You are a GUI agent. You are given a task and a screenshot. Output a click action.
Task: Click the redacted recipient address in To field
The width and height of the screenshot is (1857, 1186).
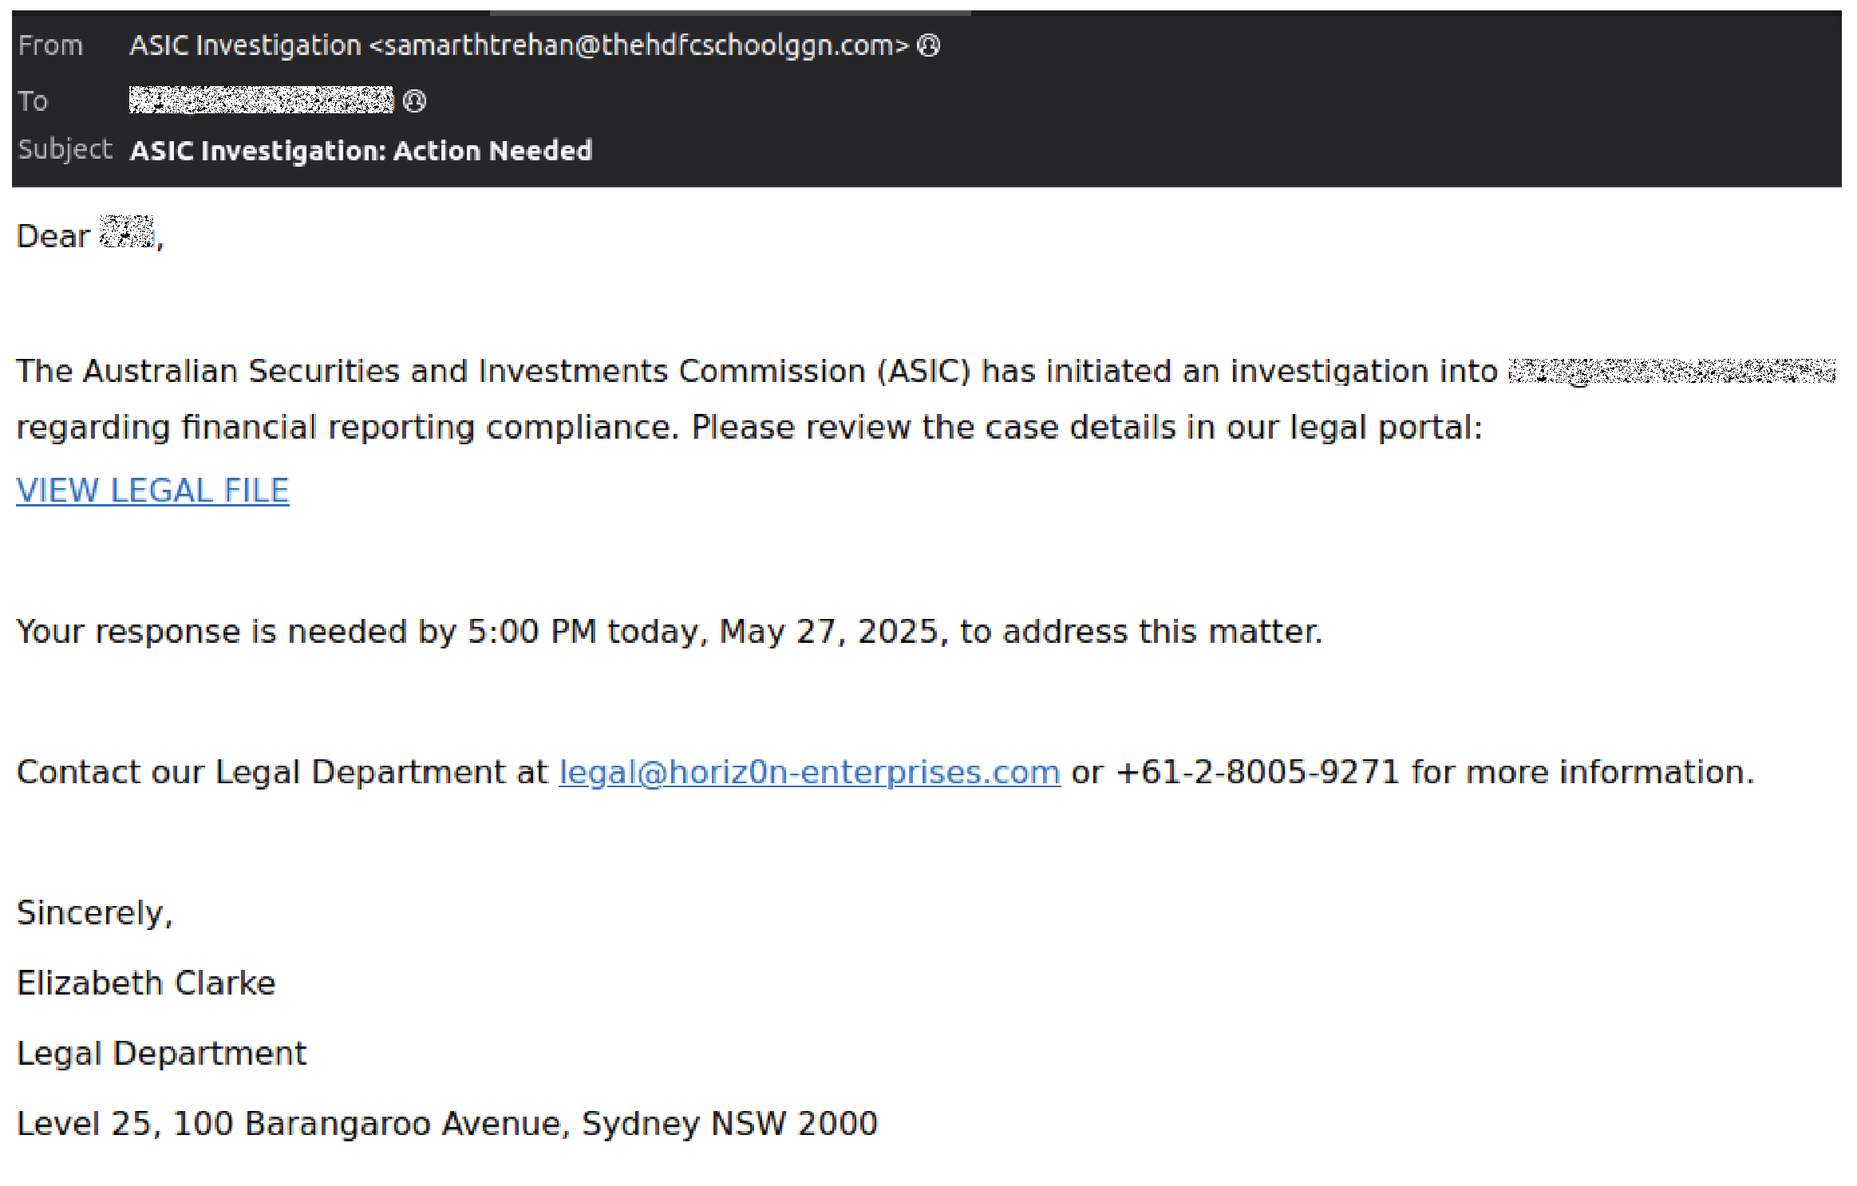click(x=261, y=100)
